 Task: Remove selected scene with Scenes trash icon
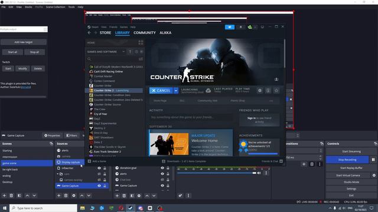(x=11, y=196)
